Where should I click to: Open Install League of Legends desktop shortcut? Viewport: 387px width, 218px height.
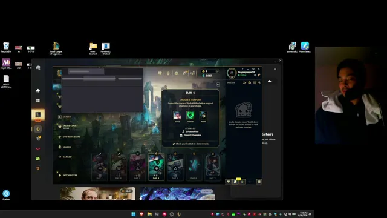click(56, 48)
